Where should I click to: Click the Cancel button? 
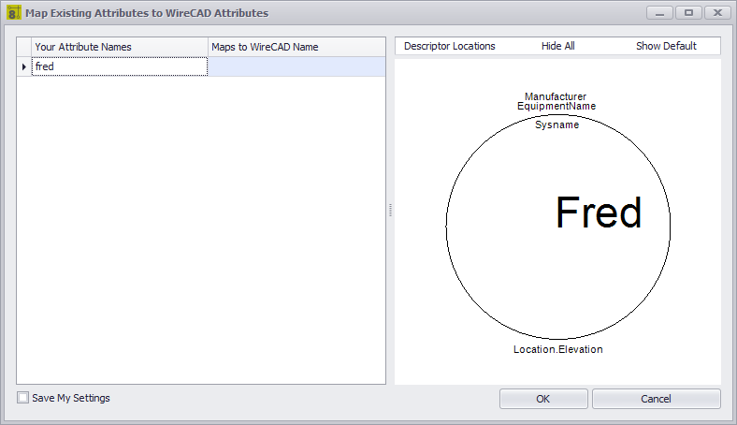click(x=657, y=399)
